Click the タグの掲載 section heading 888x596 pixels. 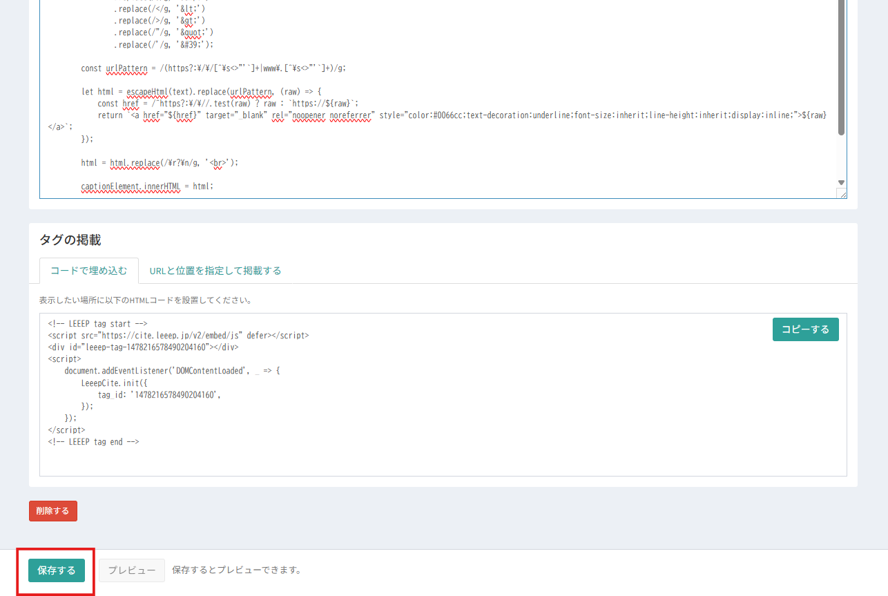70,240
